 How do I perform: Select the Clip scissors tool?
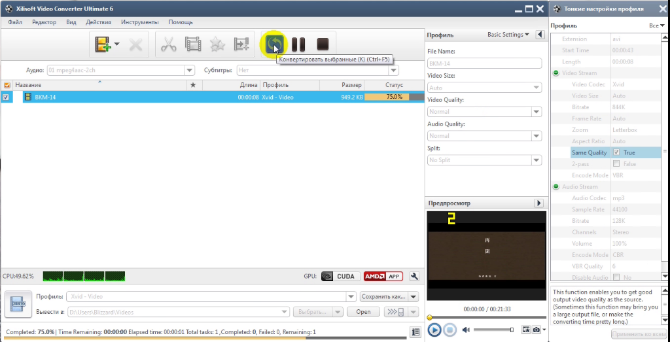click(x=169, y=44)
